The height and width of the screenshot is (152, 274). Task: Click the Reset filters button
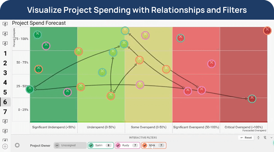point(246,137)
